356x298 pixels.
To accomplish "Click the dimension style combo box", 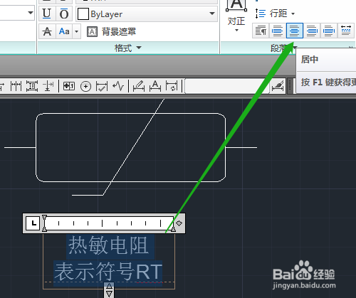I will tap(226, 86).
